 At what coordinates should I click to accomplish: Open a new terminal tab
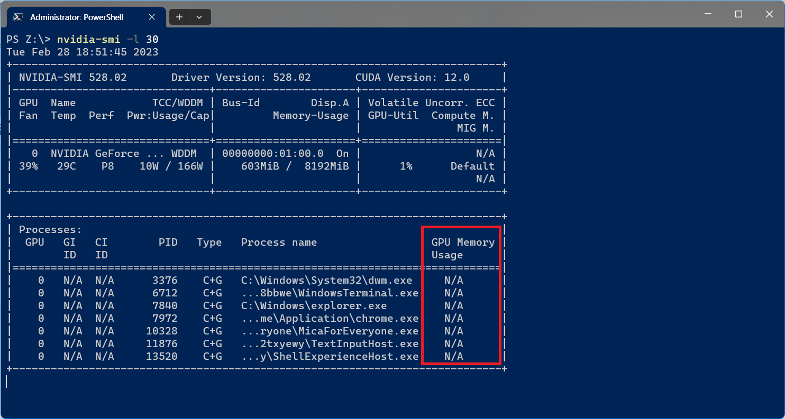click(179, 17)
